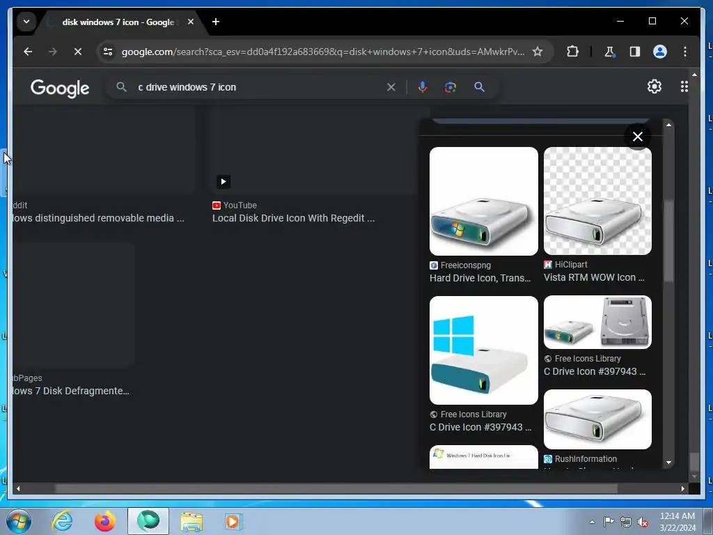Open Google quick settings gear
This screenshot has height=535, width=713.
pyautogui.click(x=654, y=86)
